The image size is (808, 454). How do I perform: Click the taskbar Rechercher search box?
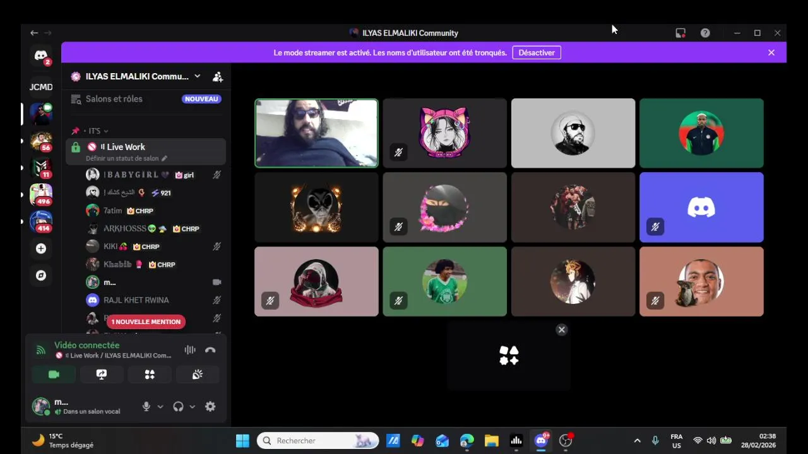pos(318,440)
